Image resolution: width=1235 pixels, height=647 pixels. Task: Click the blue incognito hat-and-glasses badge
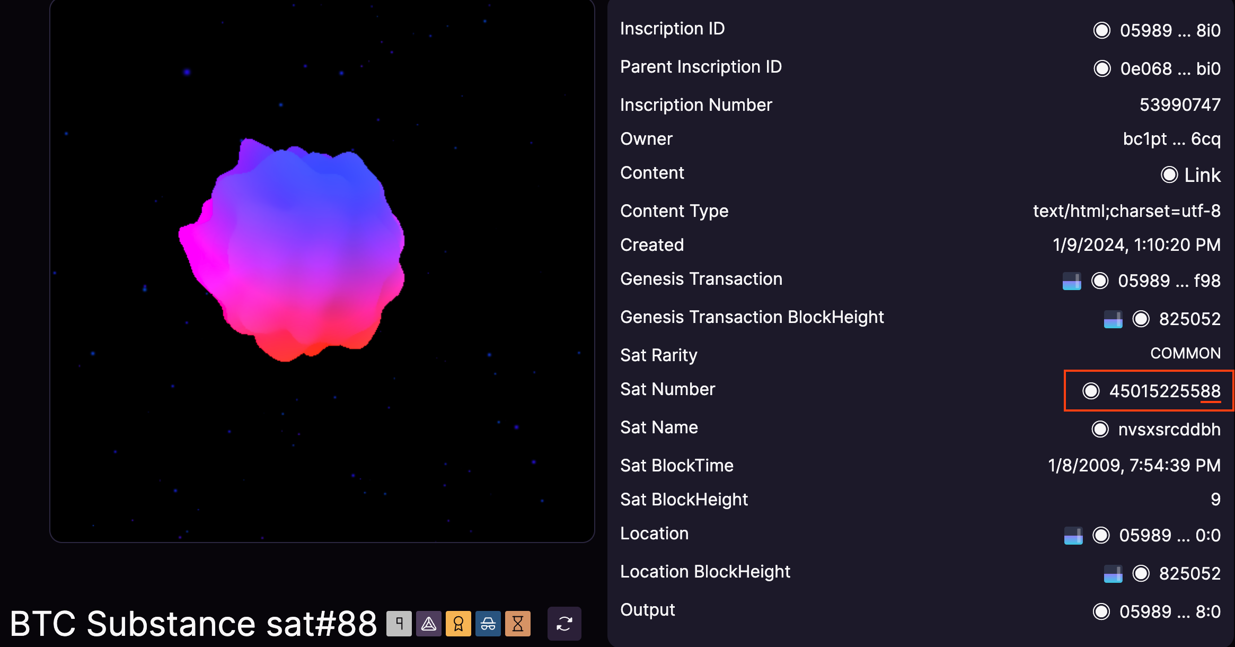488,624
